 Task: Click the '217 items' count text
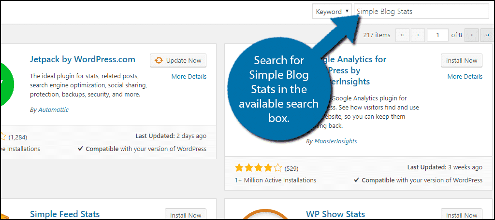(x=377, y=35)
